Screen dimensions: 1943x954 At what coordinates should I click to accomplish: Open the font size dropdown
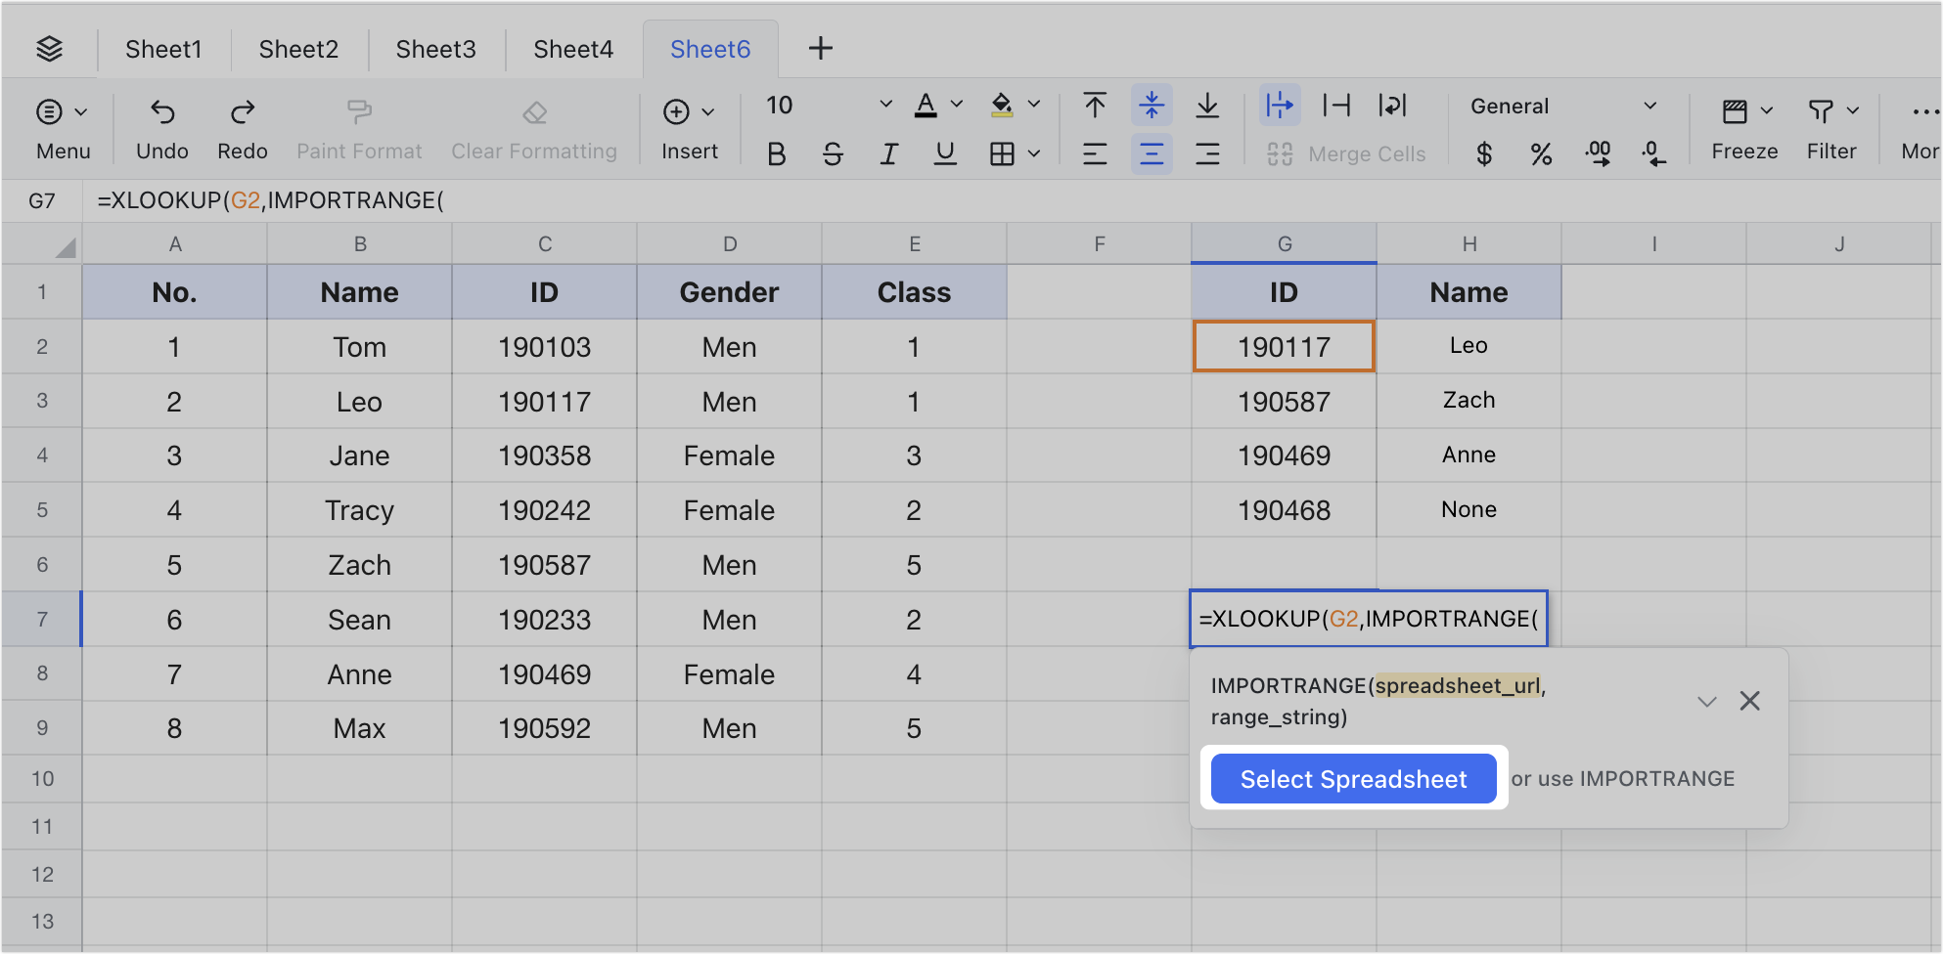[x=884, y=105]
